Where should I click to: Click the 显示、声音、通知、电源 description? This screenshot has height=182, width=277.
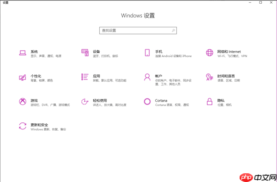tap(46, 56)
